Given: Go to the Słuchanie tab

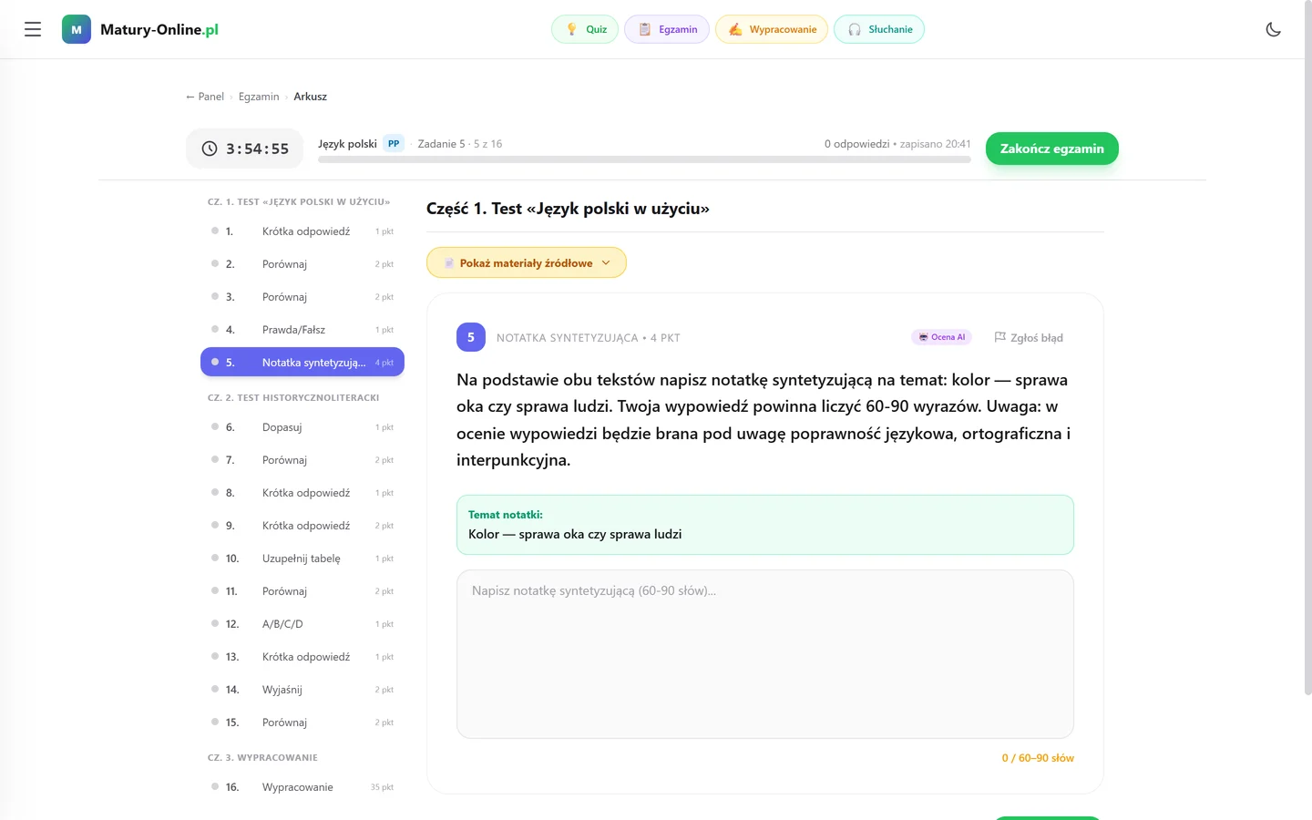Looking at the screenshot, I should [879, 29].
